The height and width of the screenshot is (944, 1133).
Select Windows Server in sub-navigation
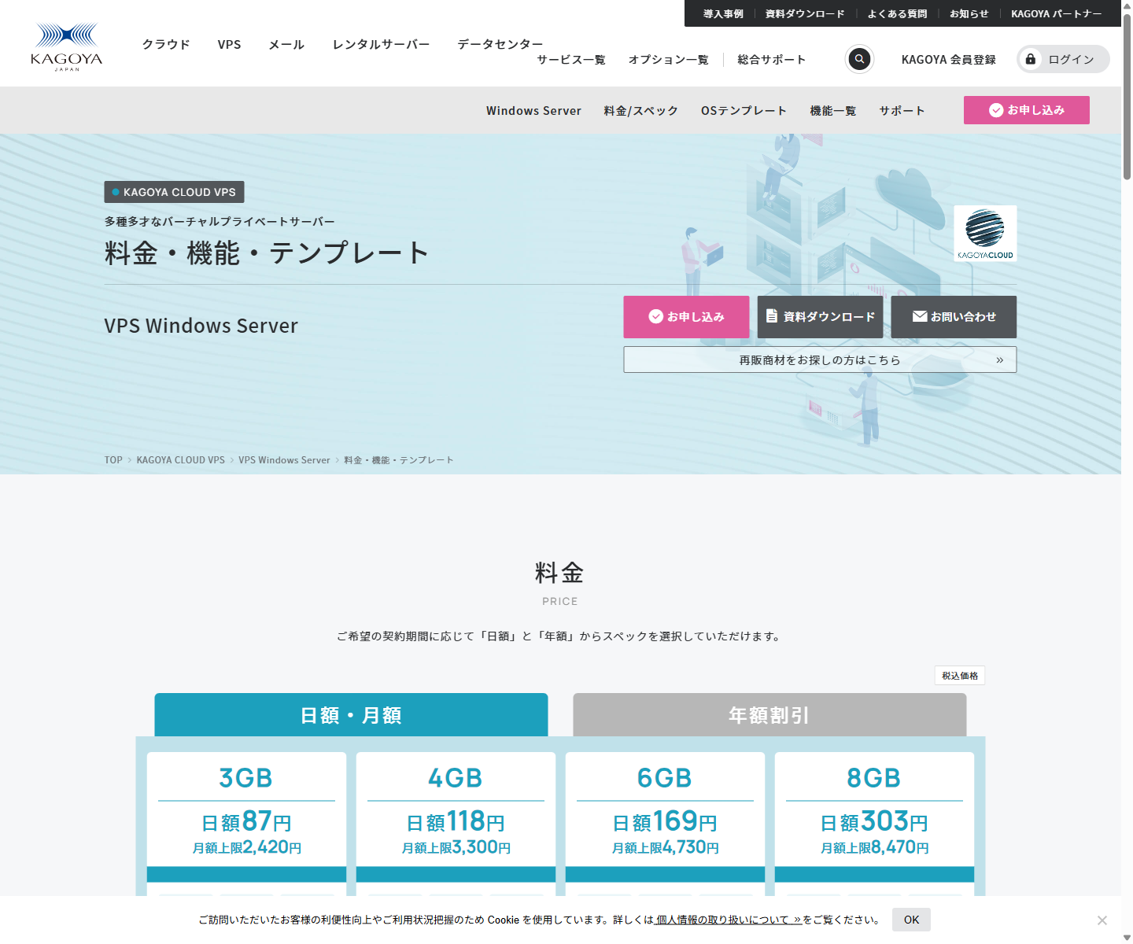click(533, 111)
